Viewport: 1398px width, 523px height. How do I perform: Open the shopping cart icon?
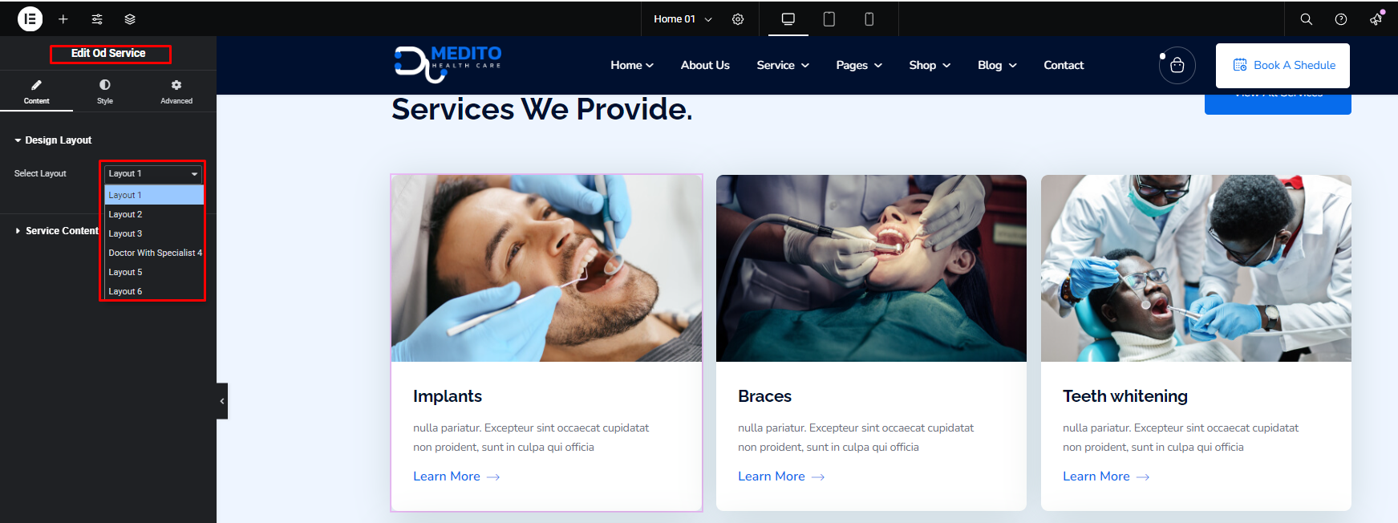[x=1177, y=65]
